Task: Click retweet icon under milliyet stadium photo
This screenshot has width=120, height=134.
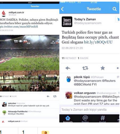Action: [55, 96]
